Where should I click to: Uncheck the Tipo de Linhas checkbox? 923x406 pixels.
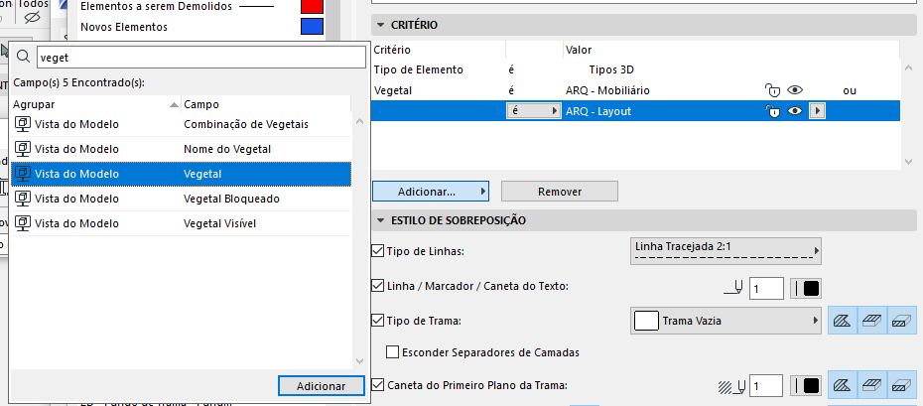click(378, 251)
